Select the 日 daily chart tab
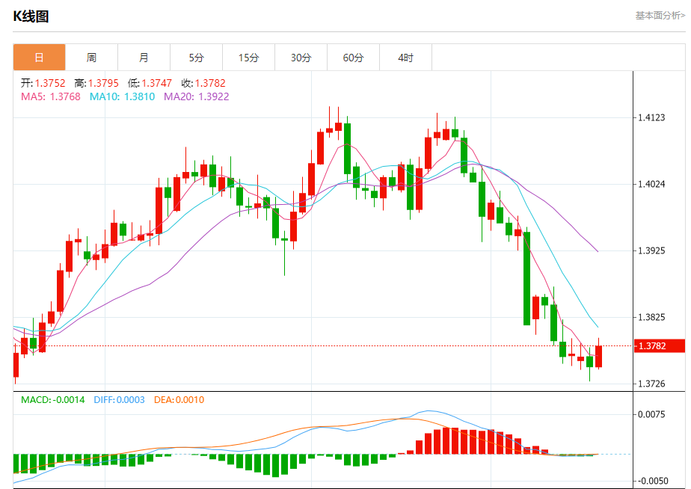This screenshot has height=489, width=691. 39,58
